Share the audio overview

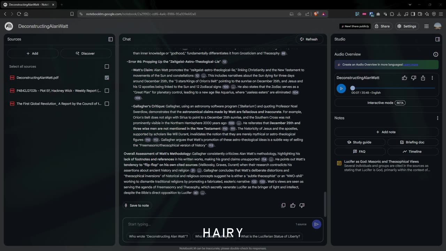click(423, 78)
